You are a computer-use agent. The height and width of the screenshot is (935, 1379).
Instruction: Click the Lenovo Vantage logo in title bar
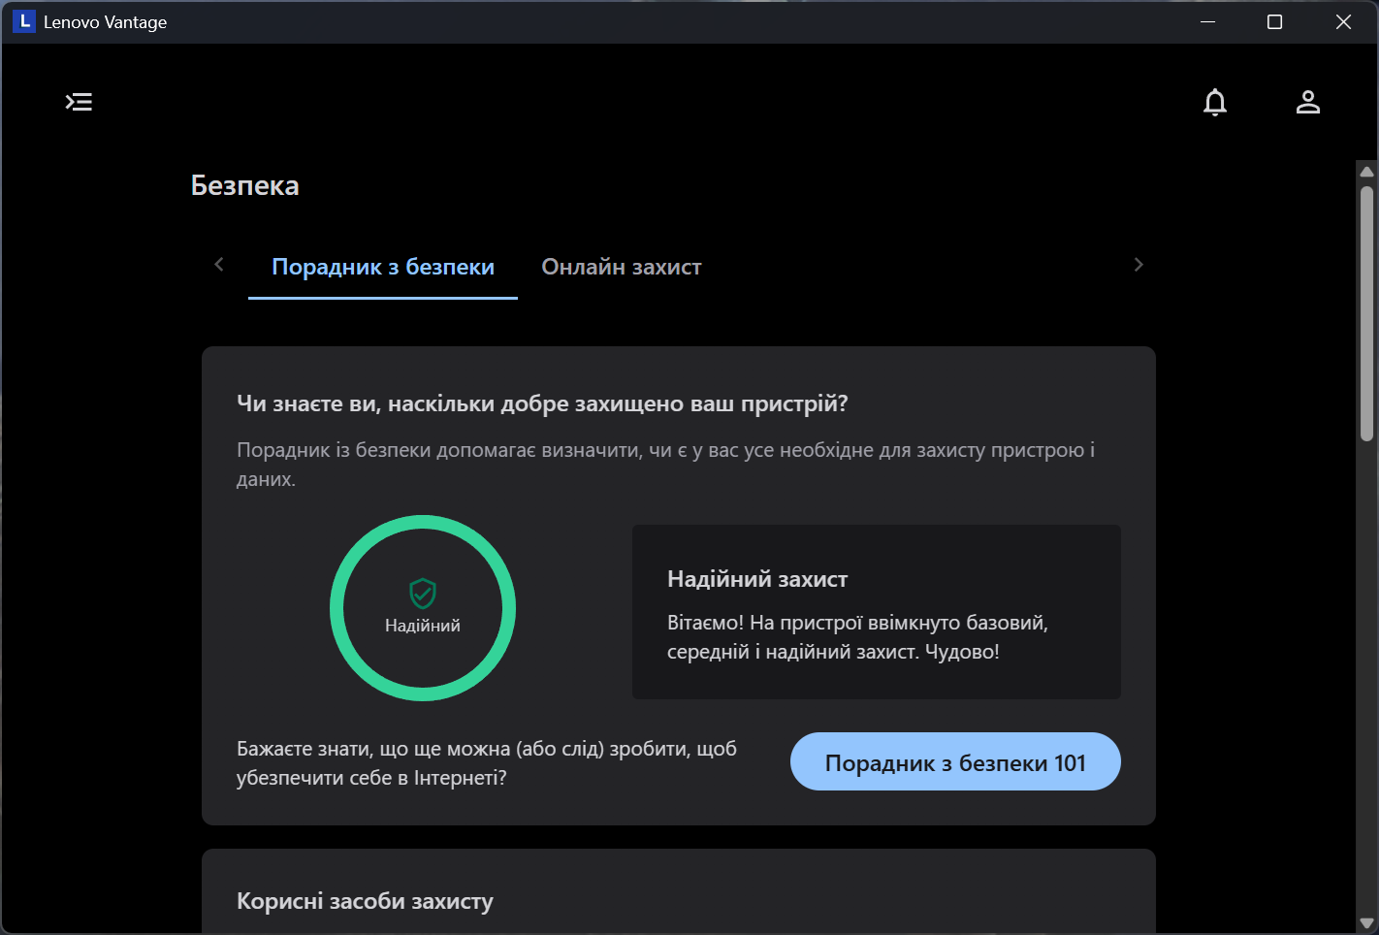coord(24,21)
